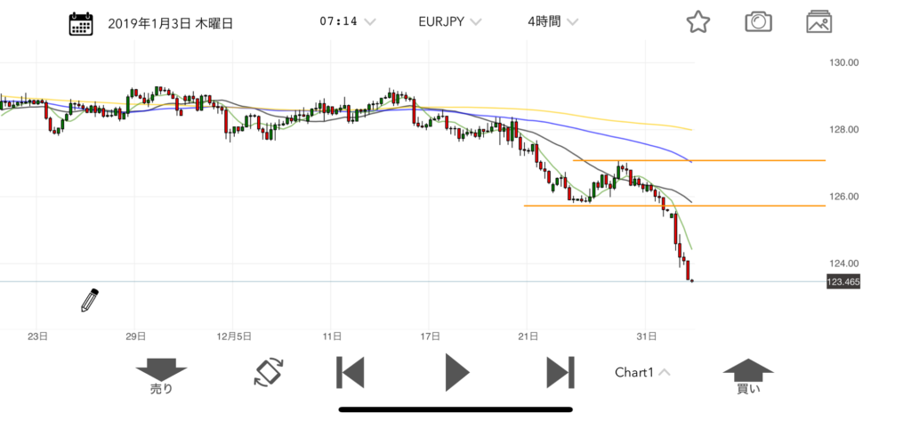Tap the rotate chart icon
911x421 pixels.
(268, 372)
